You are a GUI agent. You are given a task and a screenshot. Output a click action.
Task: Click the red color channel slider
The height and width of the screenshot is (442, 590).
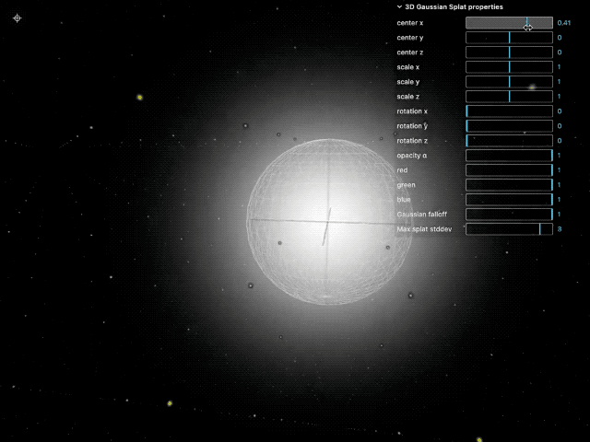pyautogui.click(x=509, y=170)
